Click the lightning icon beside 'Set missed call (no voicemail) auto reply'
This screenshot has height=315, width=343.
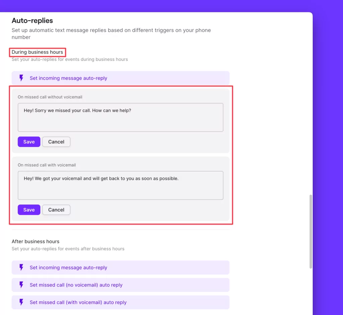pos(21,285)
